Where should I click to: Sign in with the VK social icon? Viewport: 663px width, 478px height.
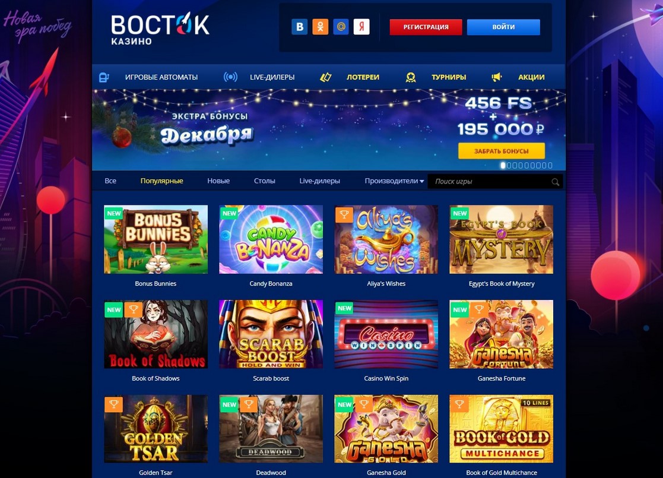coord(299,27)
